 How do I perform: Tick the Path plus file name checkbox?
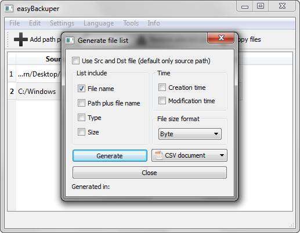tap(81, 103)
